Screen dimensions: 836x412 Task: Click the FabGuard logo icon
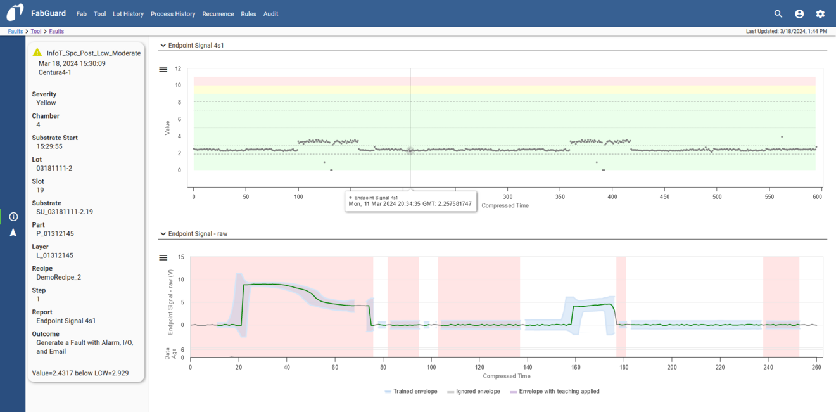pyautogui.click(x=15, y=11)
